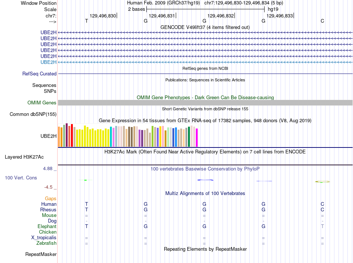Click the "Rhesus" species row label
The width and height of the screenshot is (353, 263).
[48, 210]
